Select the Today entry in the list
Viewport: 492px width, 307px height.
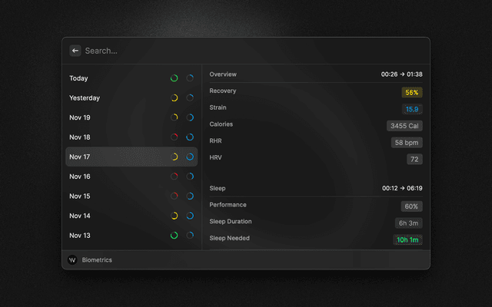[115, 78]
